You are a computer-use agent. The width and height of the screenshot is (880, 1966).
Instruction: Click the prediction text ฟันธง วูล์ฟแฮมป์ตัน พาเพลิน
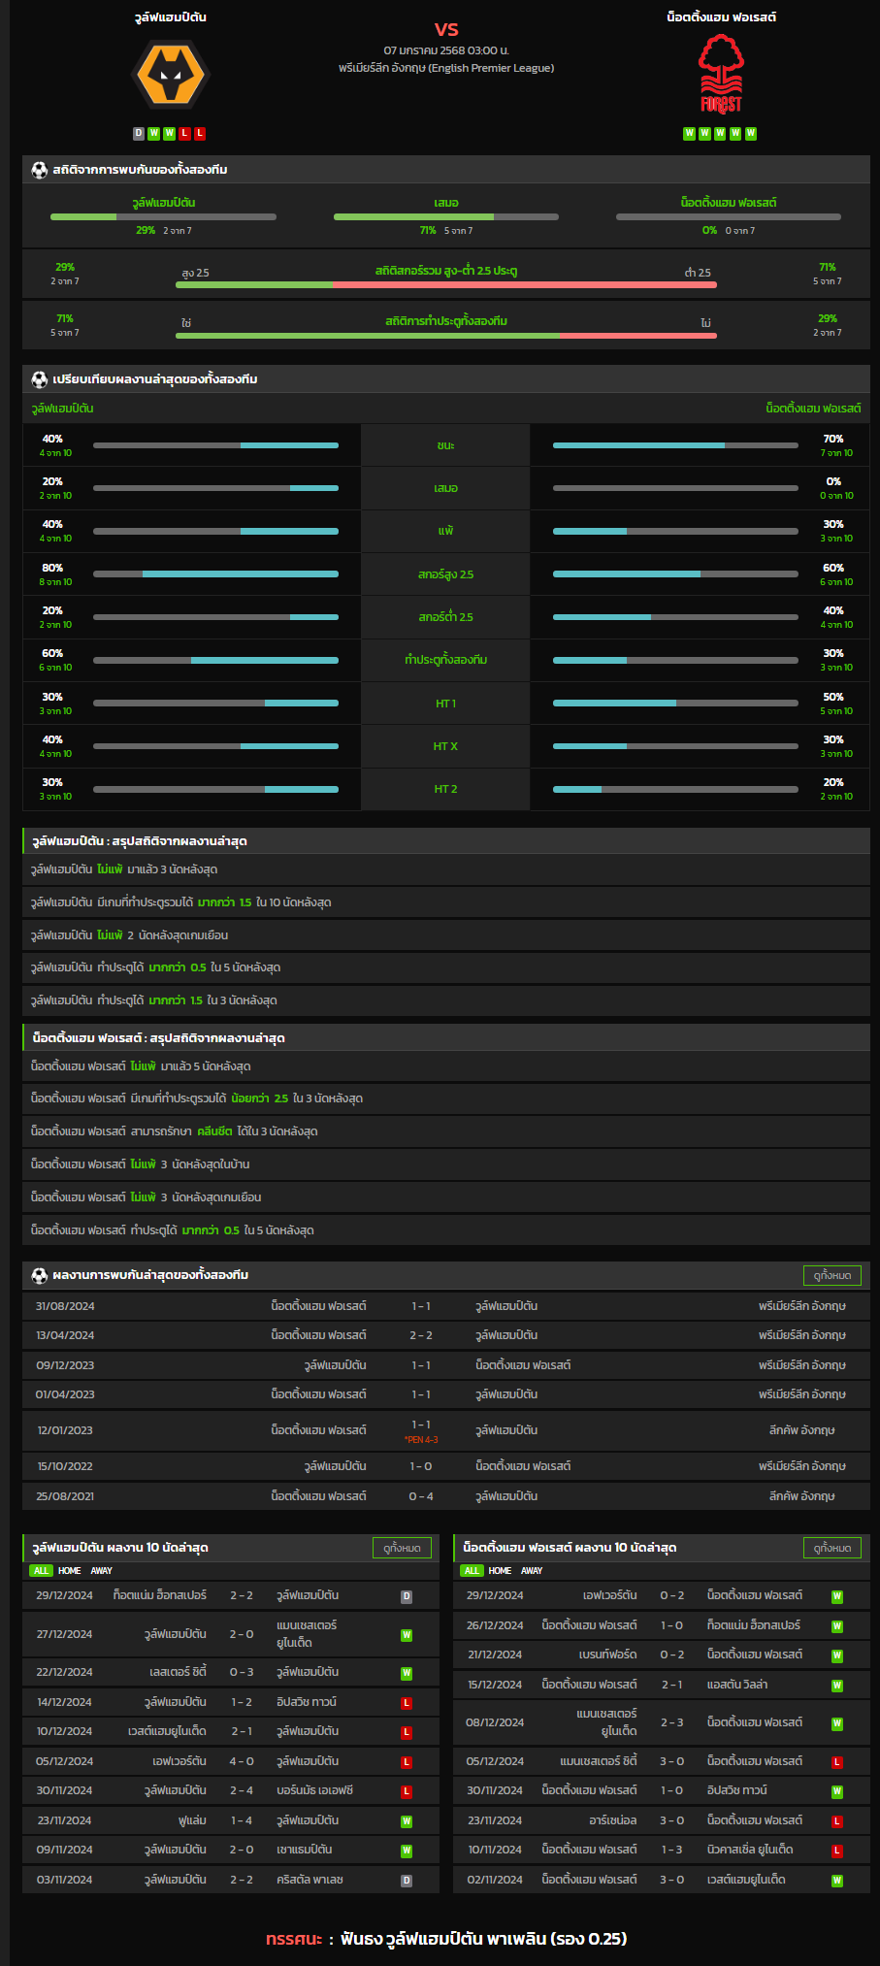(443, 1939)
